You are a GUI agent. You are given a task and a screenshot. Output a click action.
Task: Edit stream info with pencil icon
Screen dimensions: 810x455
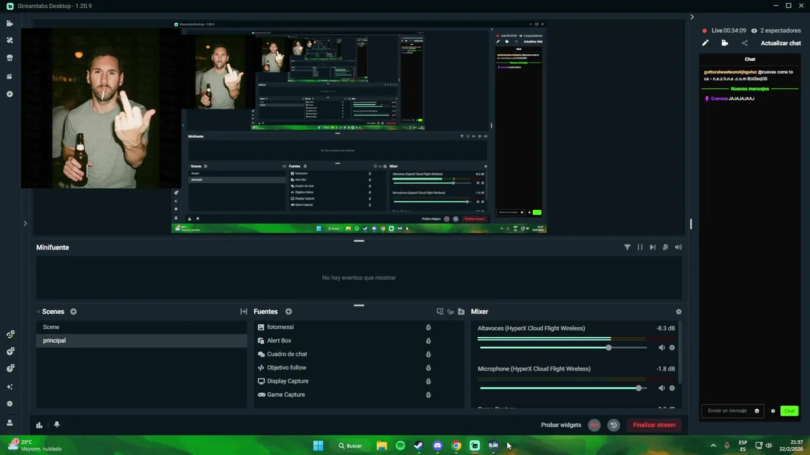(706, 43)
